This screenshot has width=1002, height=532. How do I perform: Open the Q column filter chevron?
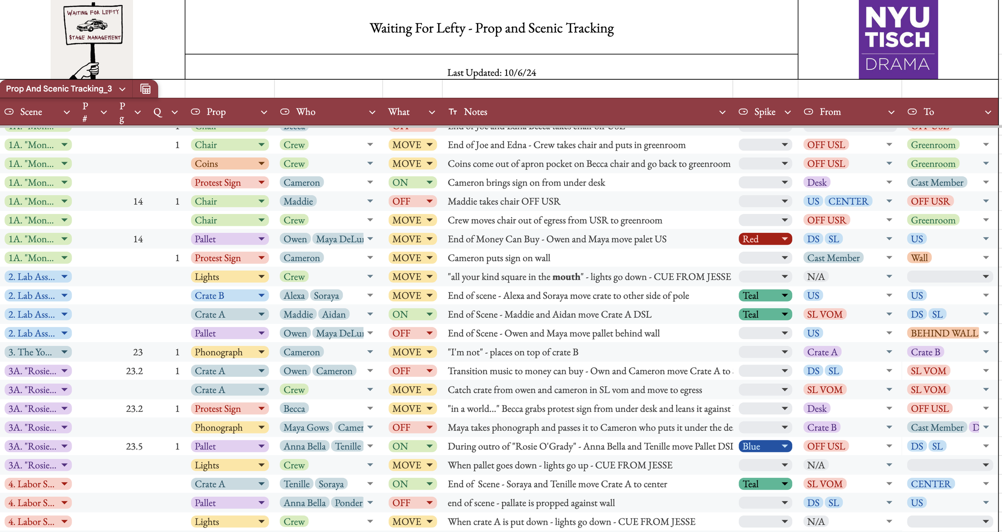[x=175, y=113]
